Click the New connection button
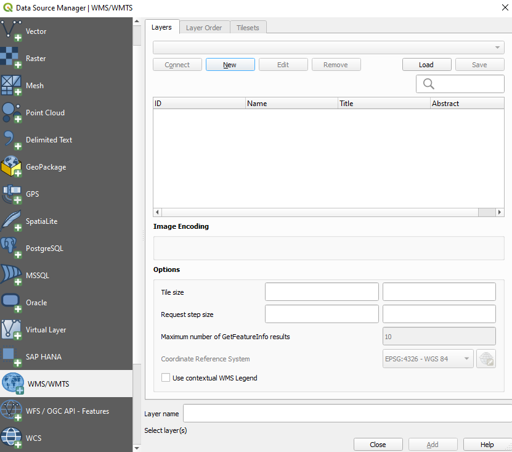The width and height of the screenshot is (512, 452). click(230, 65)
